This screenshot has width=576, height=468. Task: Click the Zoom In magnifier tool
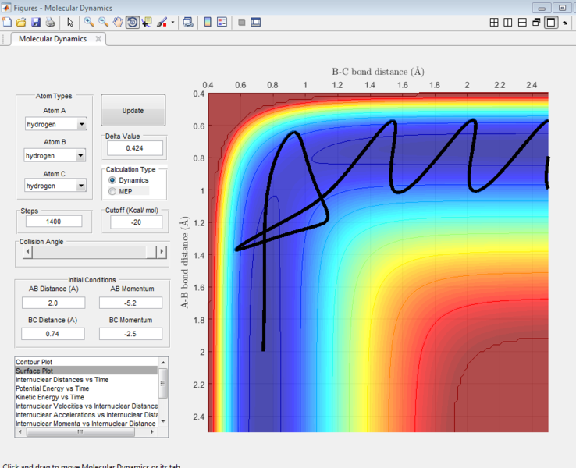[x=89, y=22]
